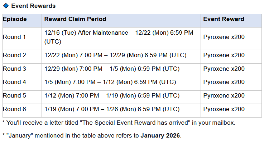Click the Round 2 episode cell
The image size is (264, 144).
click(x=14, y=55)
